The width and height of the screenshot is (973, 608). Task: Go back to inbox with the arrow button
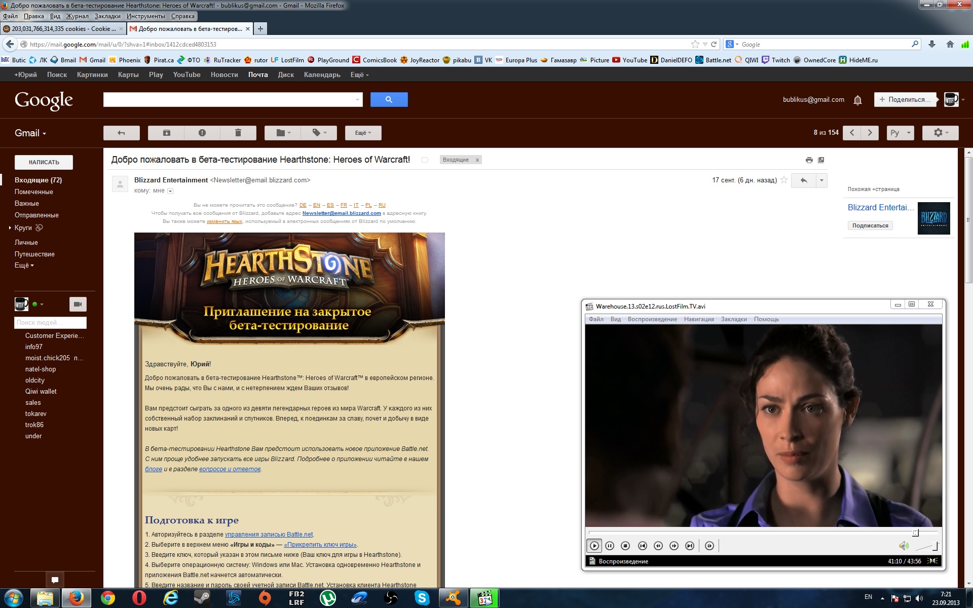coord(121,133)
